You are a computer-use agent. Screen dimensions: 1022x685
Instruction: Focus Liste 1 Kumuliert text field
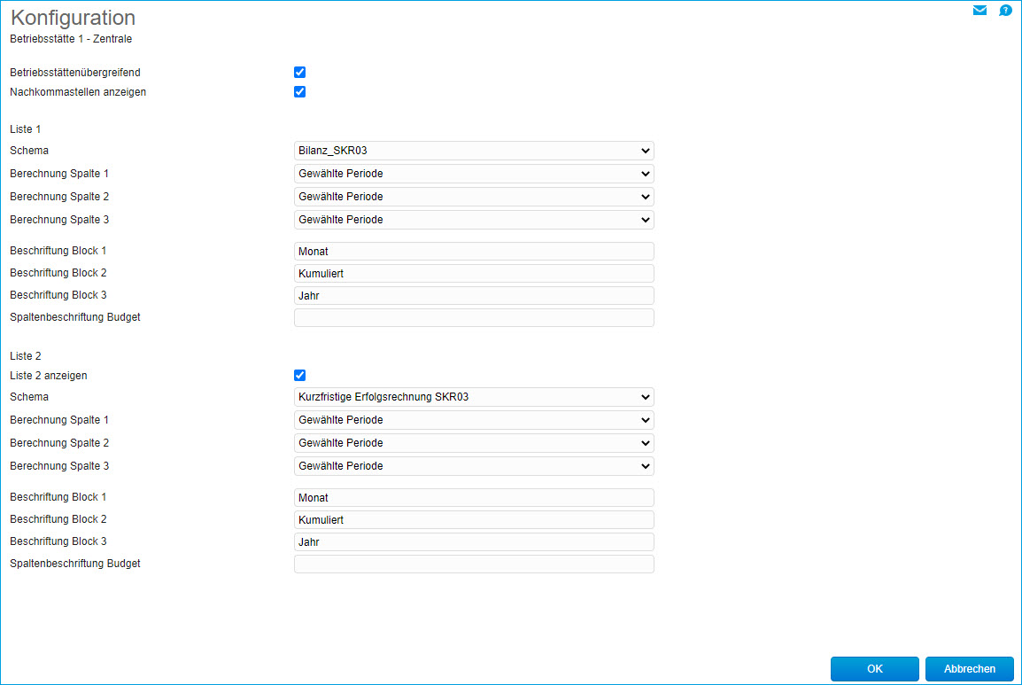click(474, 274)
